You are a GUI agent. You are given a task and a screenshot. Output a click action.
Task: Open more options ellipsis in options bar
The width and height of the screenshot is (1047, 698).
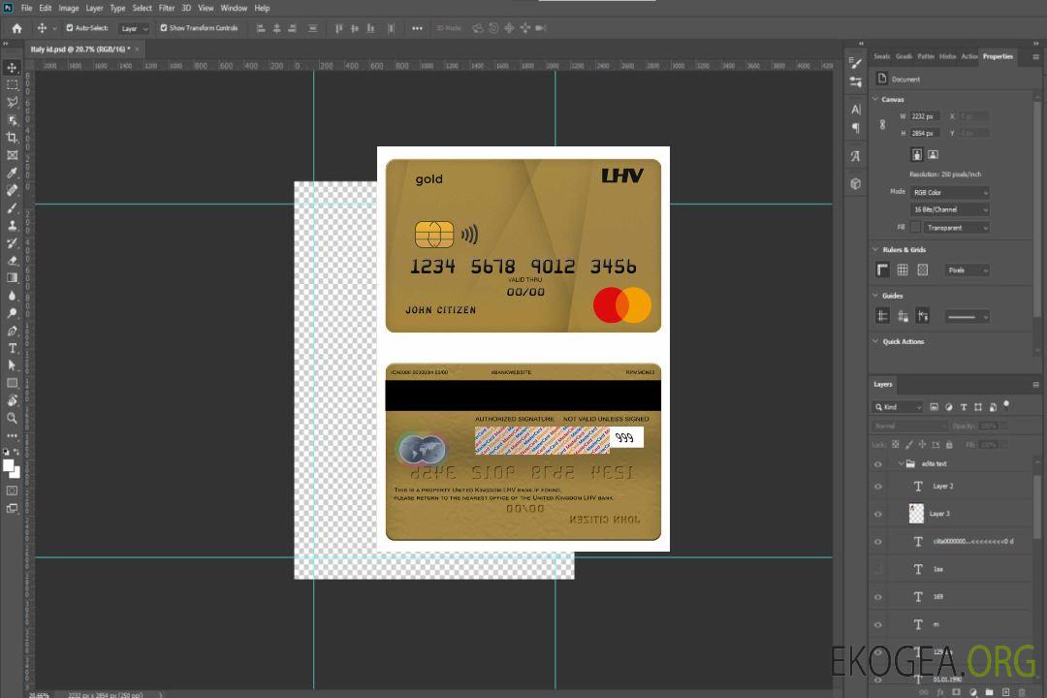417,28
